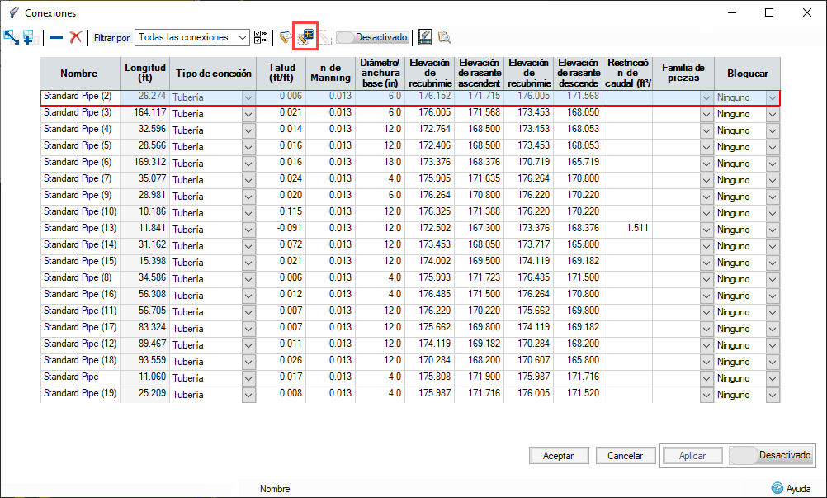Click the Aplicar button
827x498 pixels.
pyautogui.click(x=692, y=456)
